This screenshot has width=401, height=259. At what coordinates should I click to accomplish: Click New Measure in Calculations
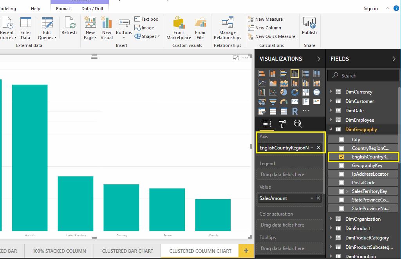269,19
